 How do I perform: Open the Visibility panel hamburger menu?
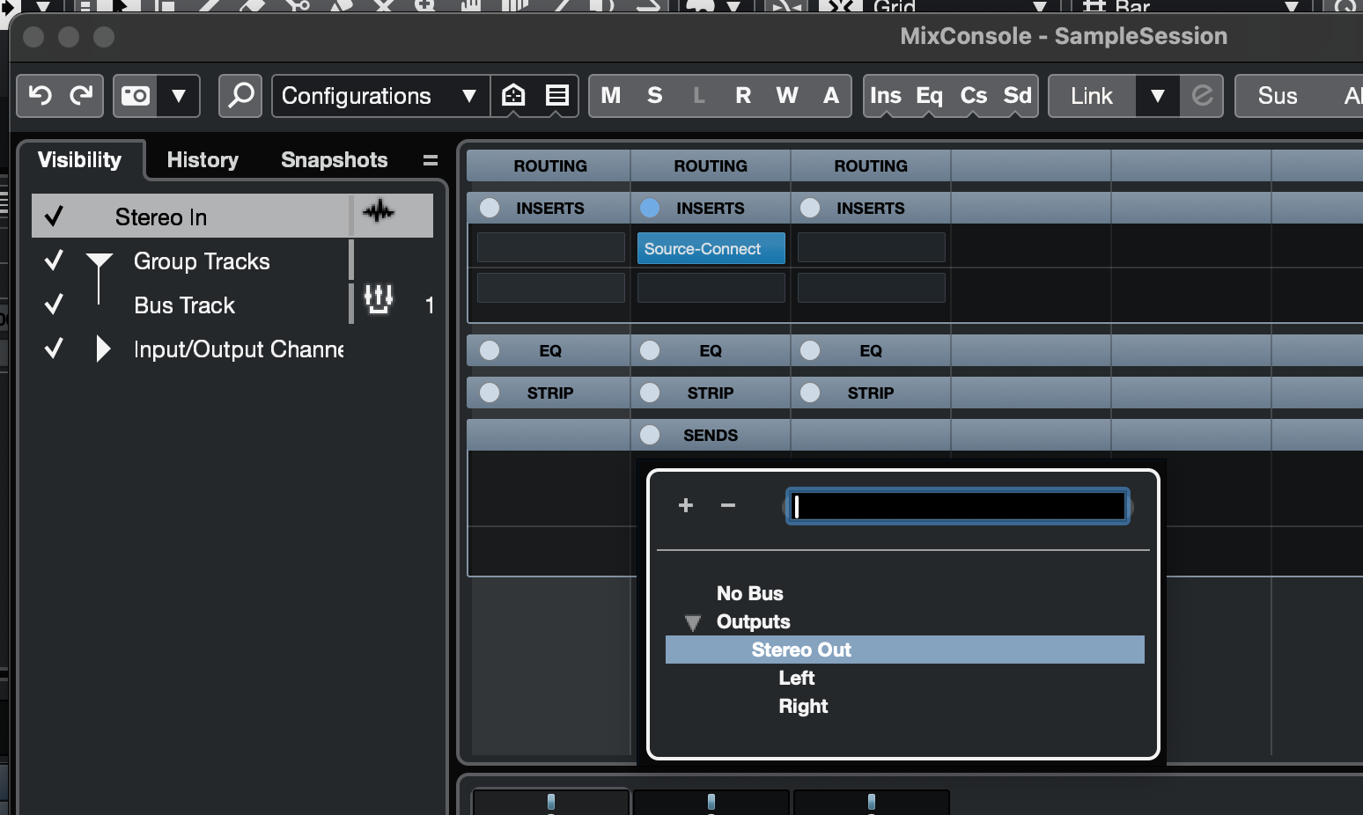coord(430,160)
